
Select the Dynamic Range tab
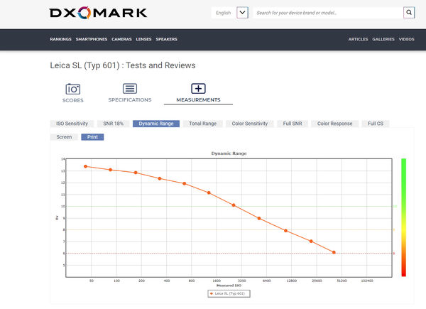(156, 124)
